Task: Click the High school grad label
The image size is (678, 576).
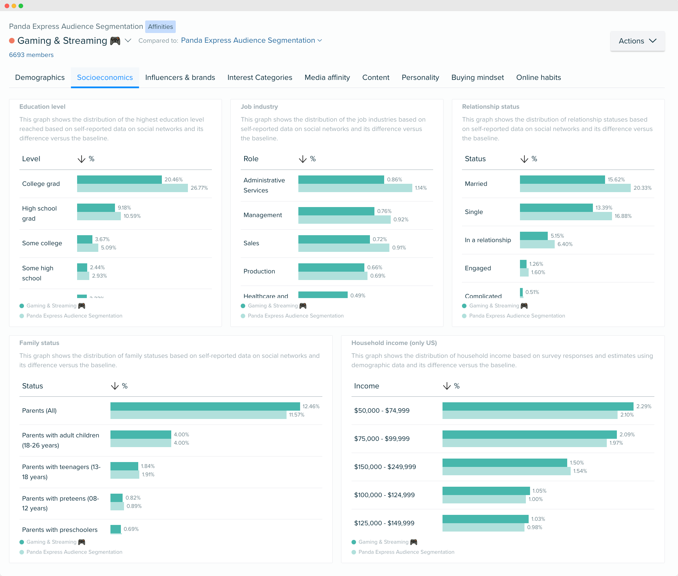Action: 39,213
